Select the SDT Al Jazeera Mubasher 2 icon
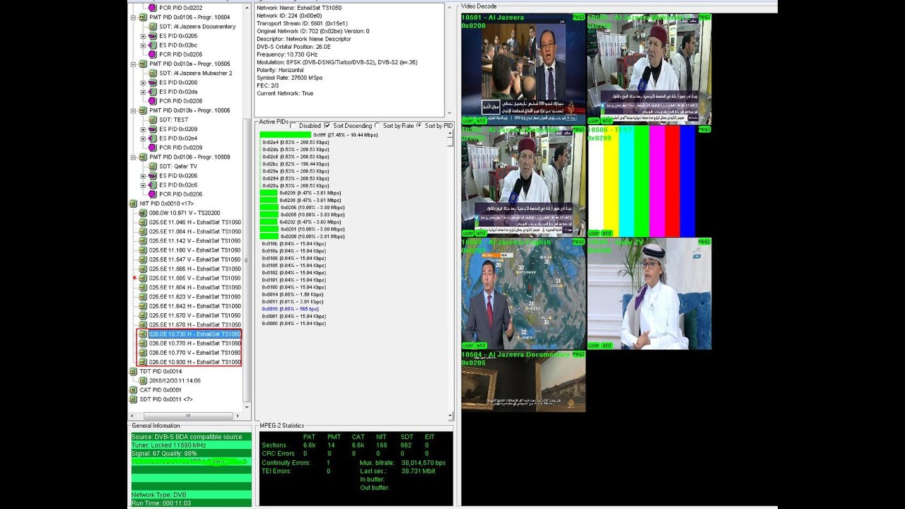Image resolution: width=905 pixels, height=509 pixels. click(152, 73)
